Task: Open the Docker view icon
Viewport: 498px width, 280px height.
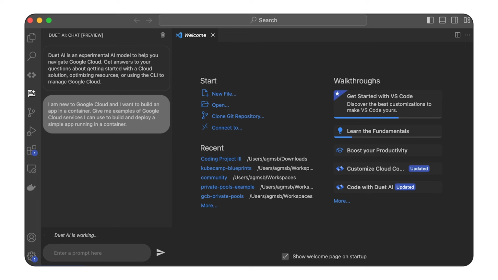Action: (x=31, y=187)
